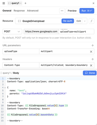Switch to the Advanced tab
The height and width of the screenshot is (125, 97).
click(33, 11)
